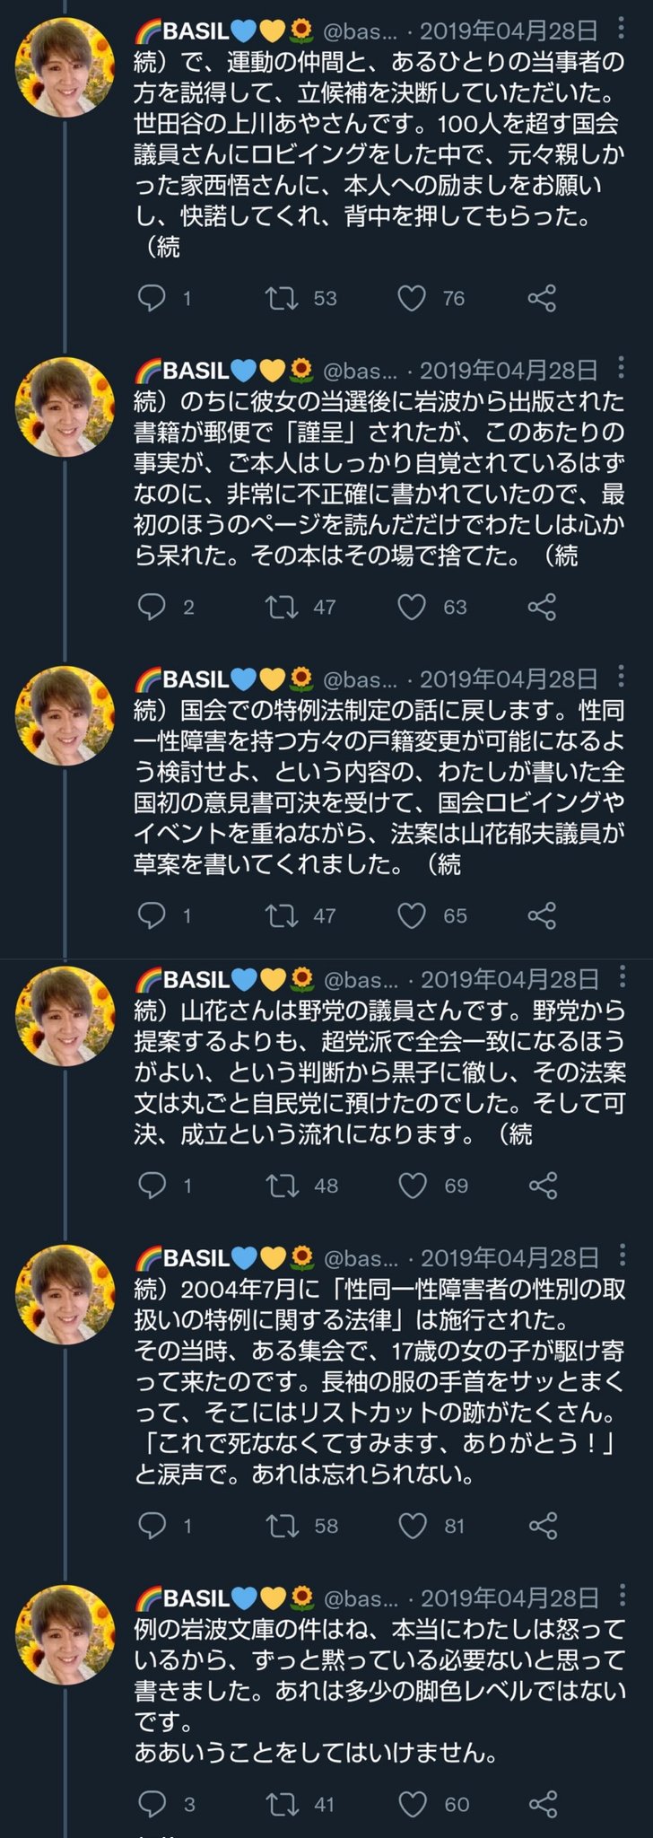This screenshot has width=653, height=1838.
Task: Reply to the tweet mentioning 上川あやさん
Action: point(152,297)
